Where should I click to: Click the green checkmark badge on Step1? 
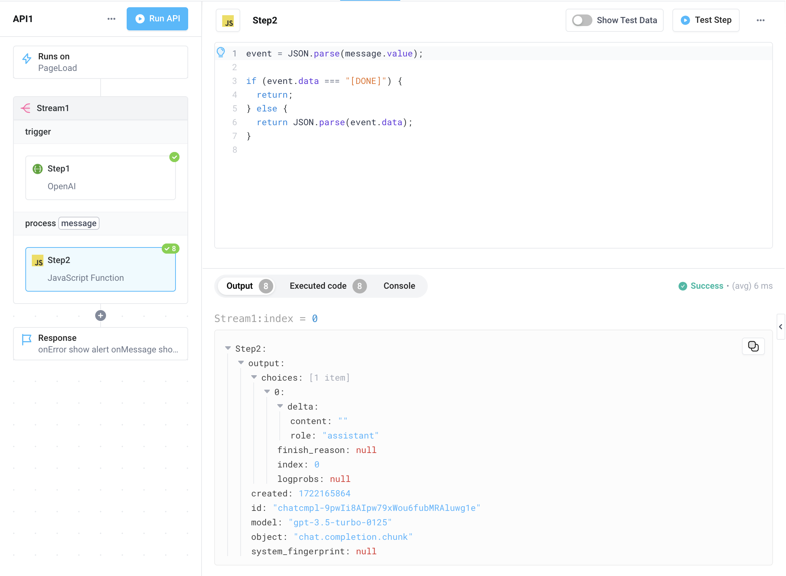tap(174, 157)
